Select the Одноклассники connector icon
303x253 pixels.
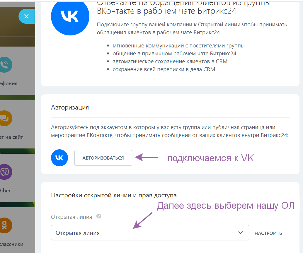pyautogui.click(x=5, y=225)
